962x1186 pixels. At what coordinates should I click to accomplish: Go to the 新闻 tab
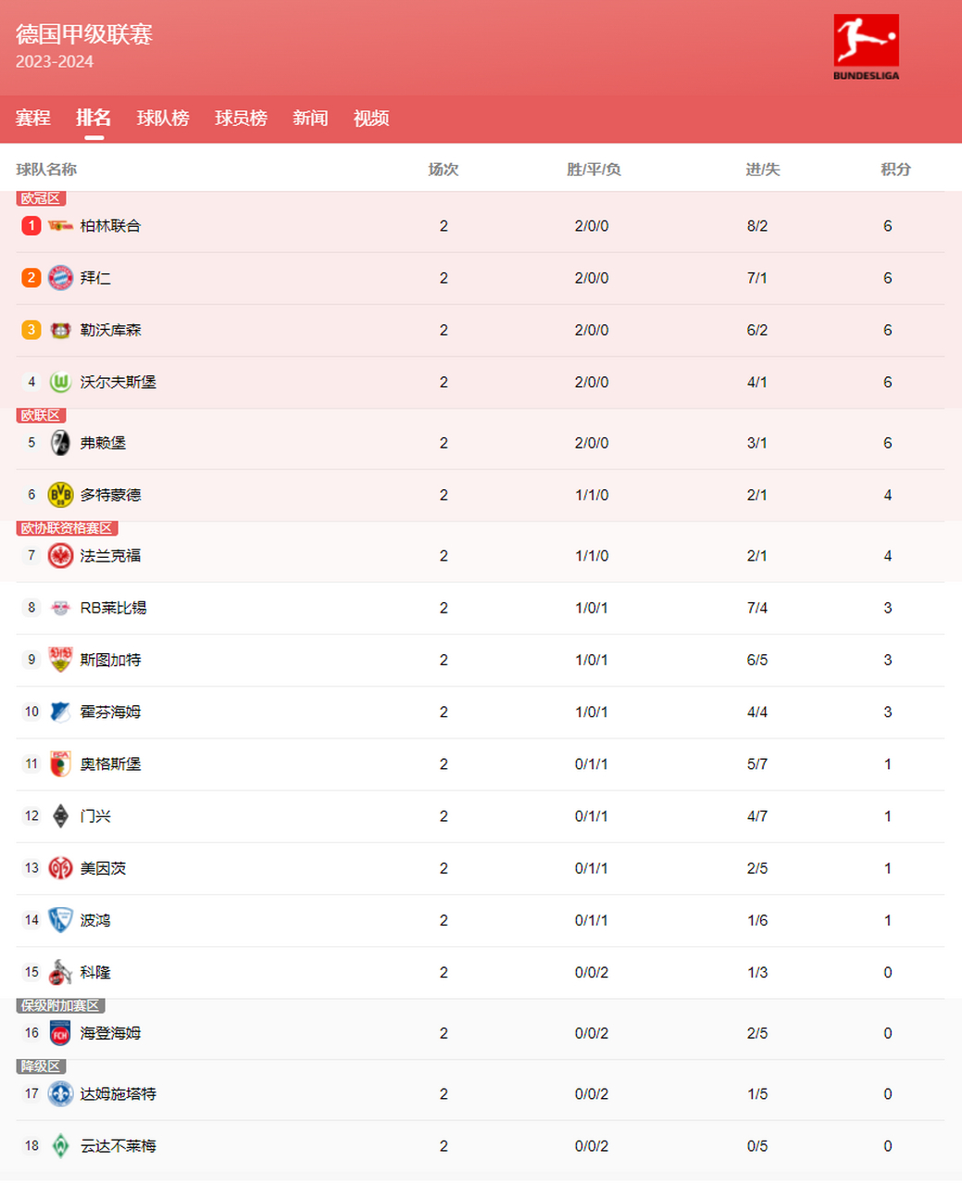coord(310,119)
